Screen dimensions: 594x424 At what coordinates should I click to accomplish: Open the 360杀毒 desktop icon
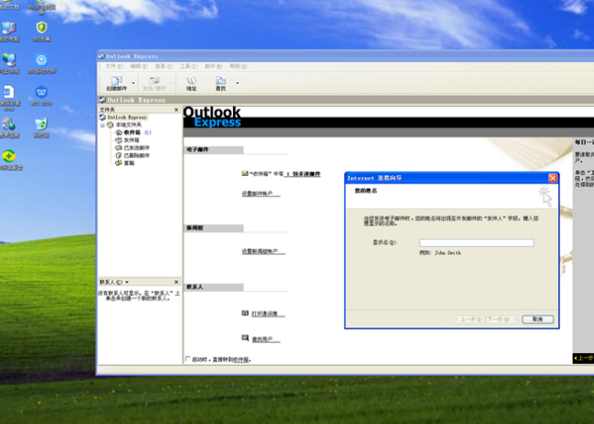[41, 31]
